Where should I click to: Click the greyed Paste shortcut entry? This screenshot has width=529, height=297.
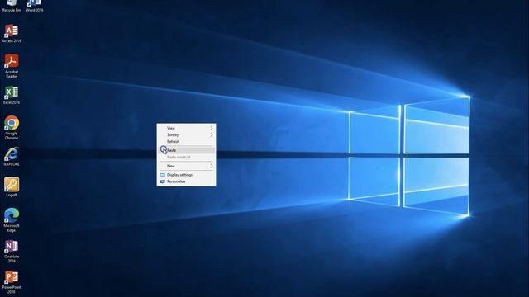point(186,157)
